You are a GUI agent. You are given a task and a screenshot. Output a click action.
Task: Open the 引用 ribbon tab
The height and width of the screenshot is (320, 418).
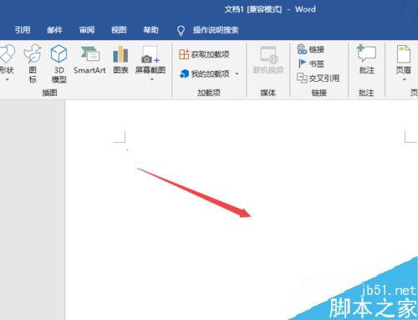23,30
